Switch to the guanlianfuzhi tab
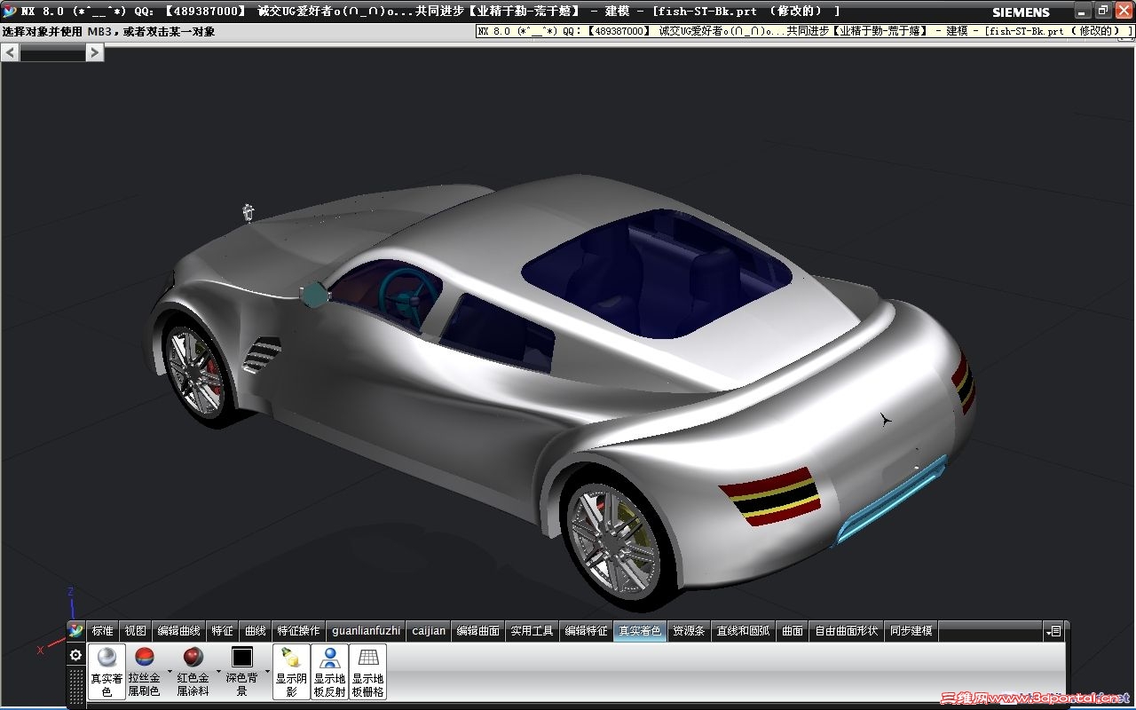1136x710 pixels. point(367,631)
